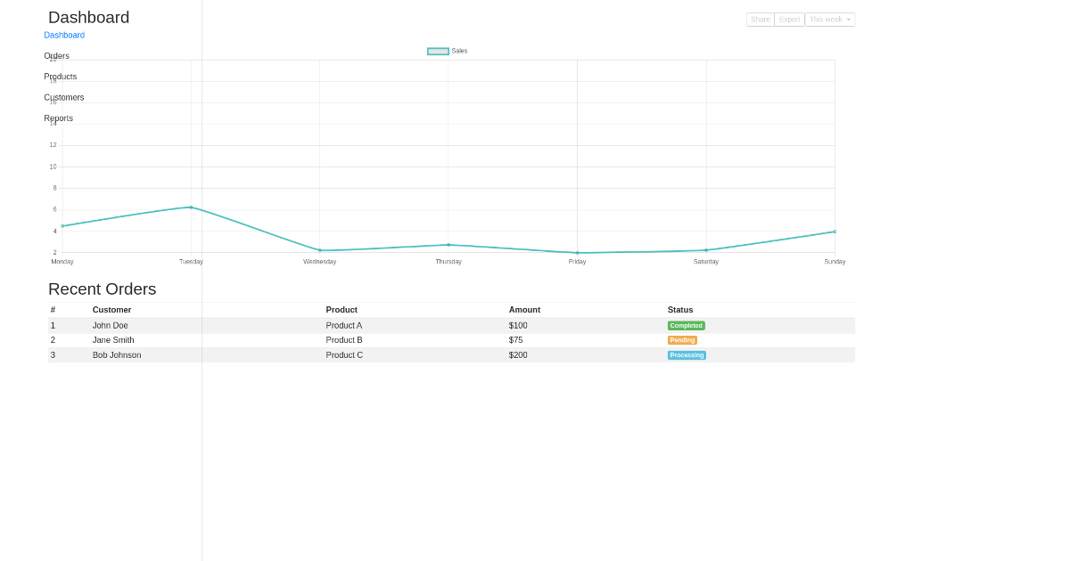Click the Wednesday axis label
Image resolution: width=1070 pixels, height=561 pixels.
[x=320, y=262]
